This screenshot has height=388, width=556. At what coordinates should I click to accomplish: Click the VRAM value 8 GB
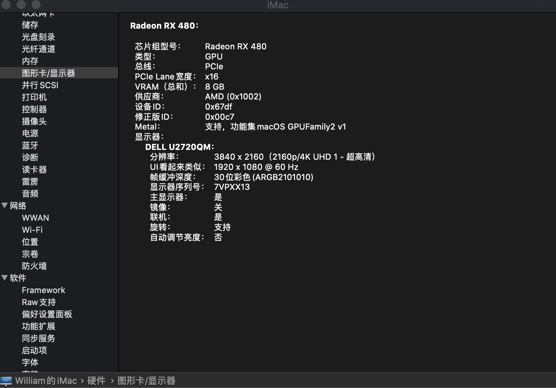click(214, 87)
